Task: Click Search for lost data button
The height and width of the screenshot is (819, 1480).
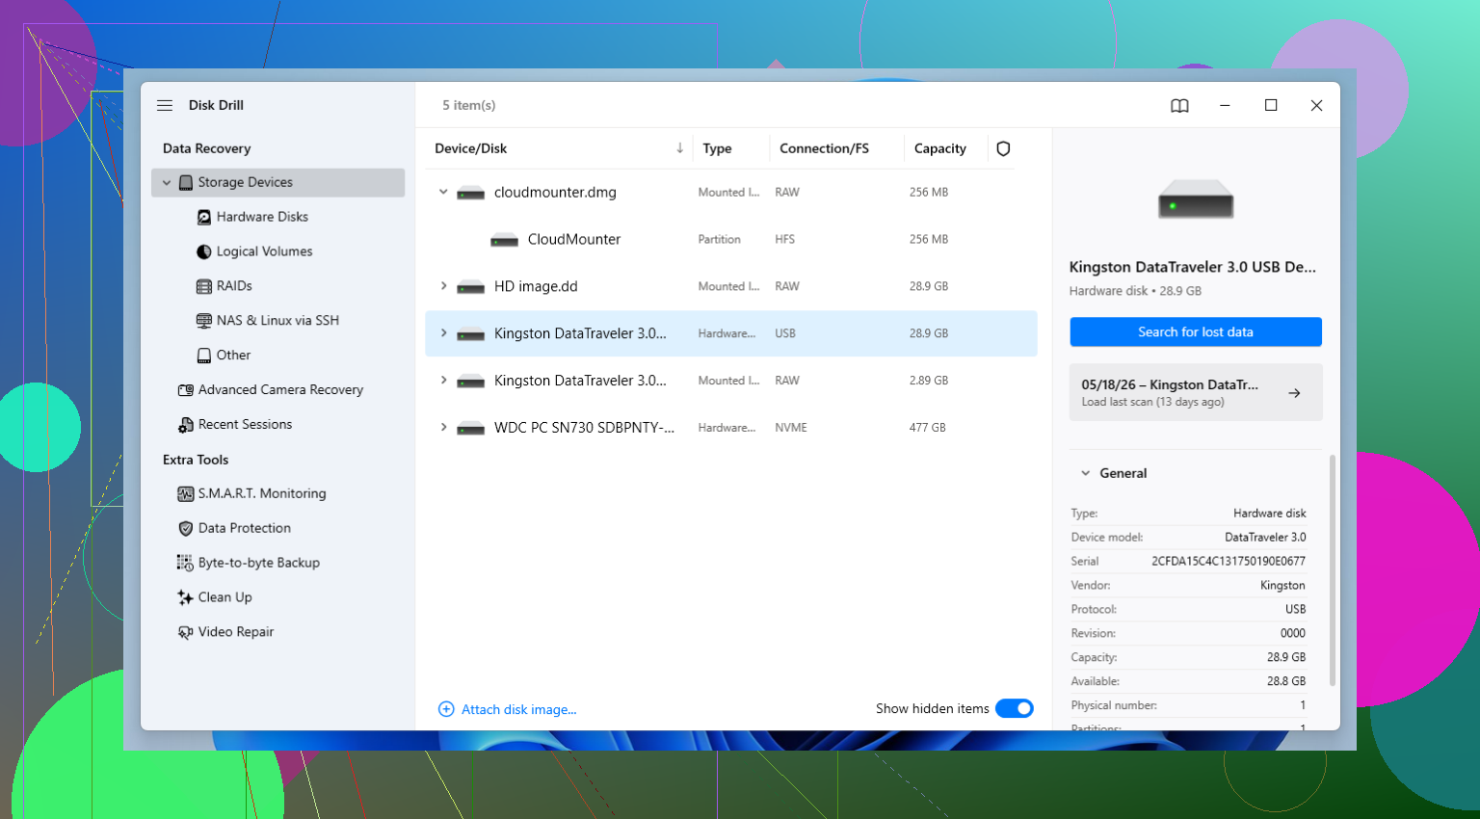Action: pyautogui.click(x=1196, y=332)
